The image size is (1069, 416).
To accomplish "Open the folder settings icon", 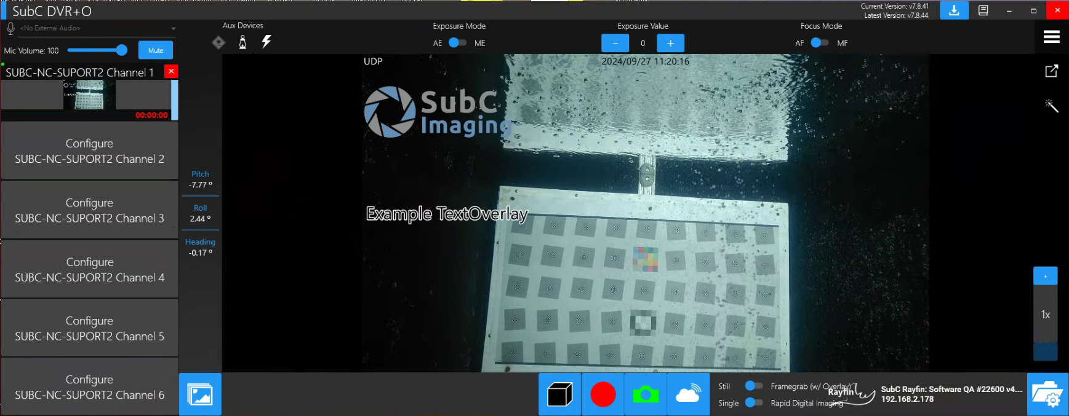I will pyautogui.click(x=1047, y=394).
